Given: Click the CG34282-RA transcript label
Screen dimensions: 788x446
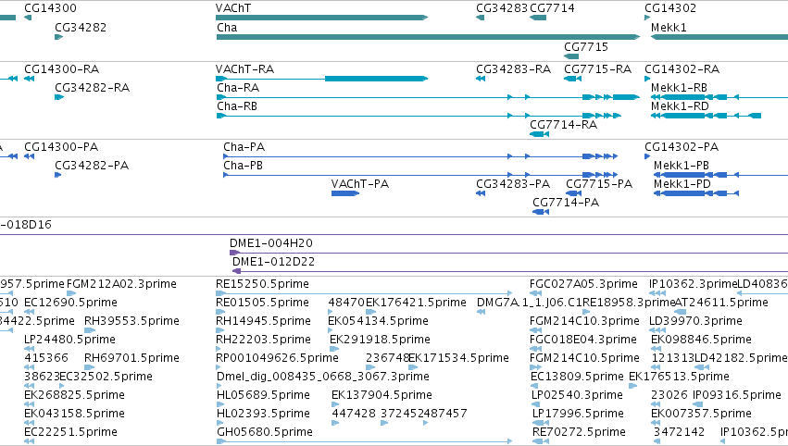Looking at the screenshot, I should (x=92, y=88).
